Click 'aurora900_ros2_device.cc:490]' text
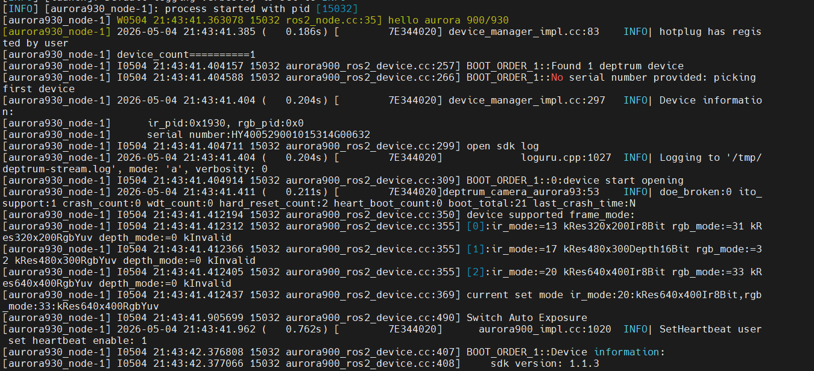This screenshot has width=814, height=371. pos(373,317)
